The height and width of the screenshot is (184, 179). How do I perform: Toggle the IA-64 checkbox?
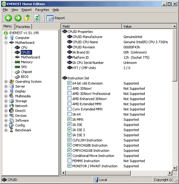(69, 114)
